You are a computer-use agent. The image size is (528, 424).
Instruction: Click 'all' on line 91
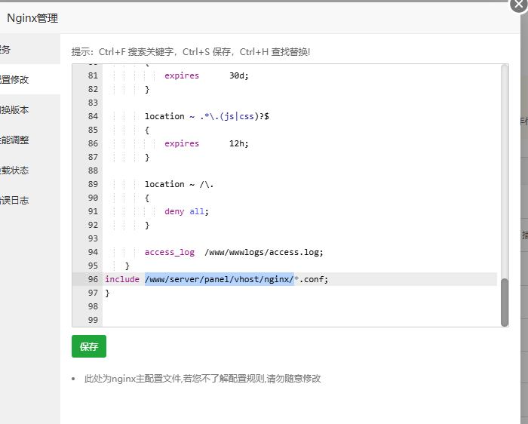(x=197, y=211)
